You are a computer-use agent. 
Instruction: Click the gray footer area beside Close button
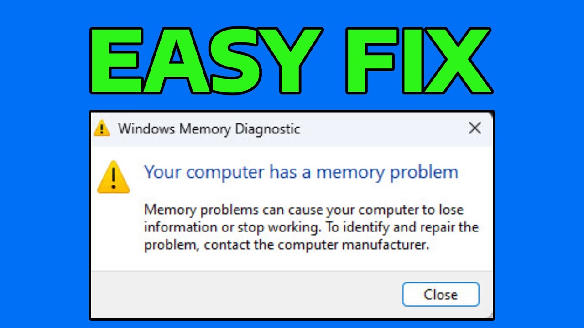coord(246,294)
